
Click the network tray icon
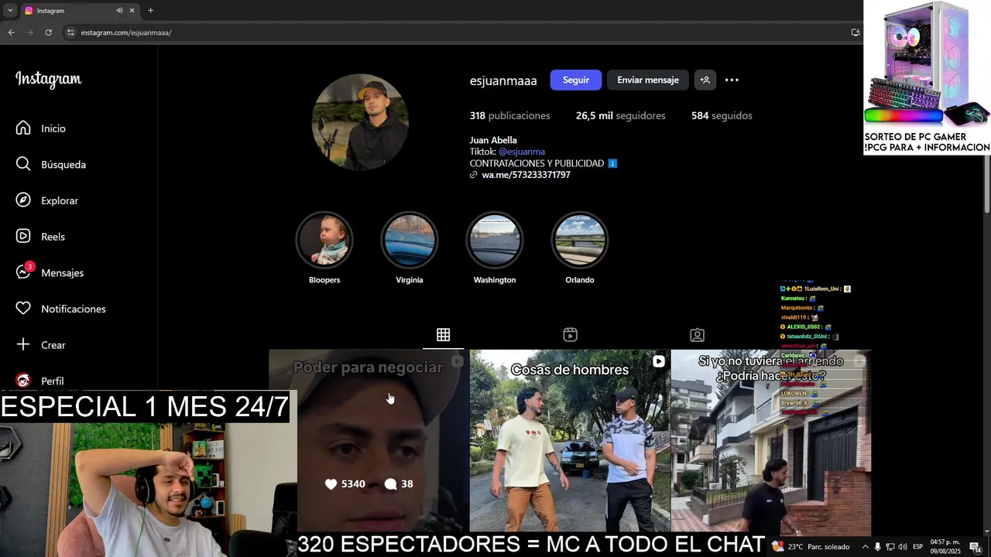pyautogui.click(x=890, y=547)
